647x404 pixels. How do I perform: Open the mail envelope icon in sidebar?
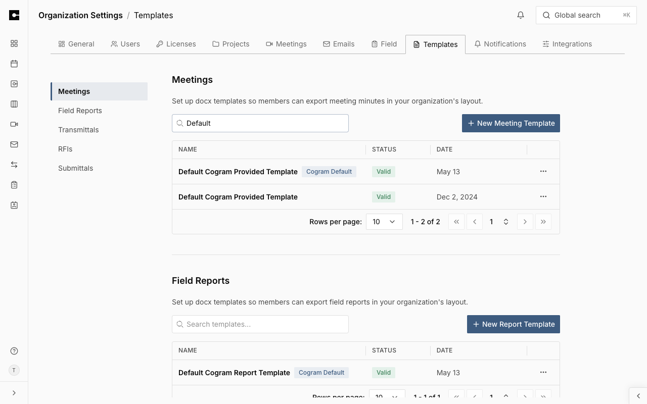click(14, 144)
